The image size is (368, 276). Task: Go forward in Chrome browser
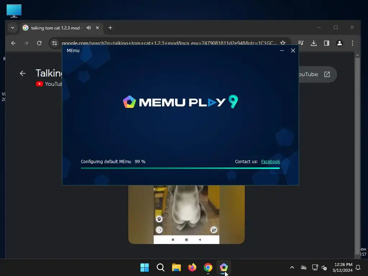coord(26,43)
